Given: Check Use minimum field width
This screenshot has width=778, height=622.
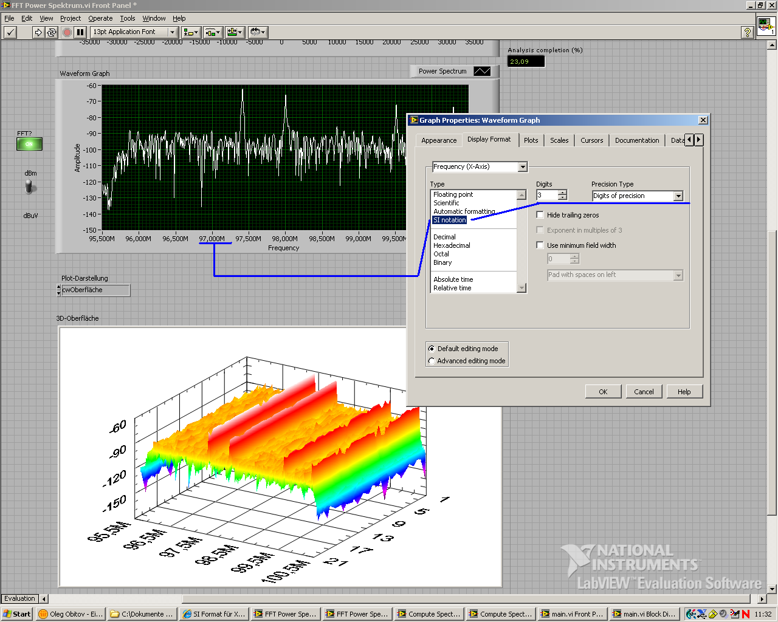Looking at the screenshot, I should click(540, 245).
